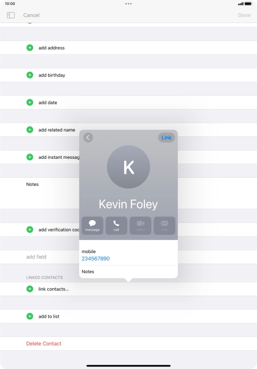Viewport: 257px width, 369px height.
Task: Tap phone number 234567890
Action: tap(96, 258)
